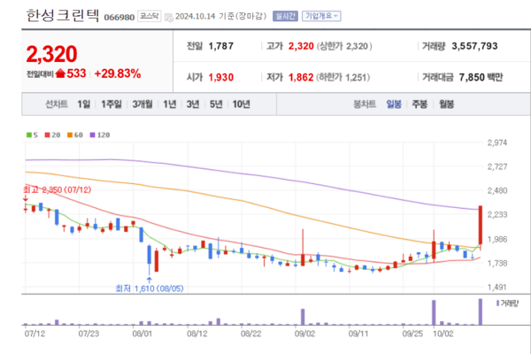Click the +29.83% change rate
This screenshot has height=354, width=531.
point(118,73)
